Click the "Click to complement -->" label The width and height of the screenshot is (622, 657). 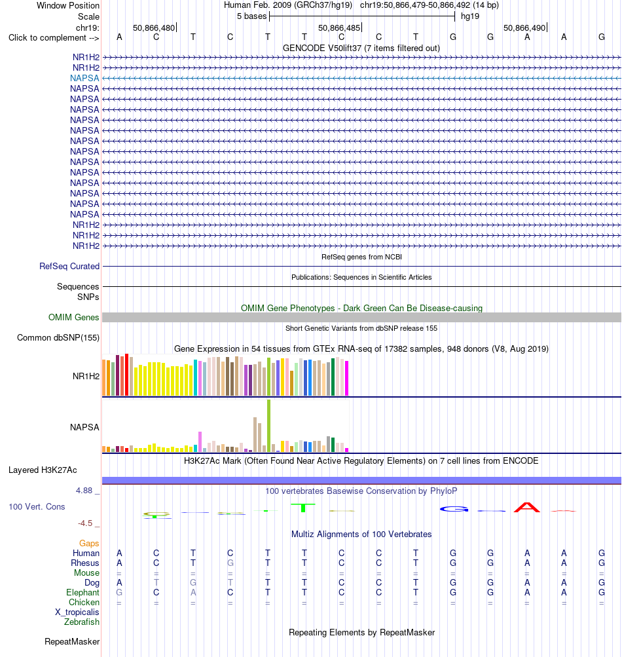54,38
